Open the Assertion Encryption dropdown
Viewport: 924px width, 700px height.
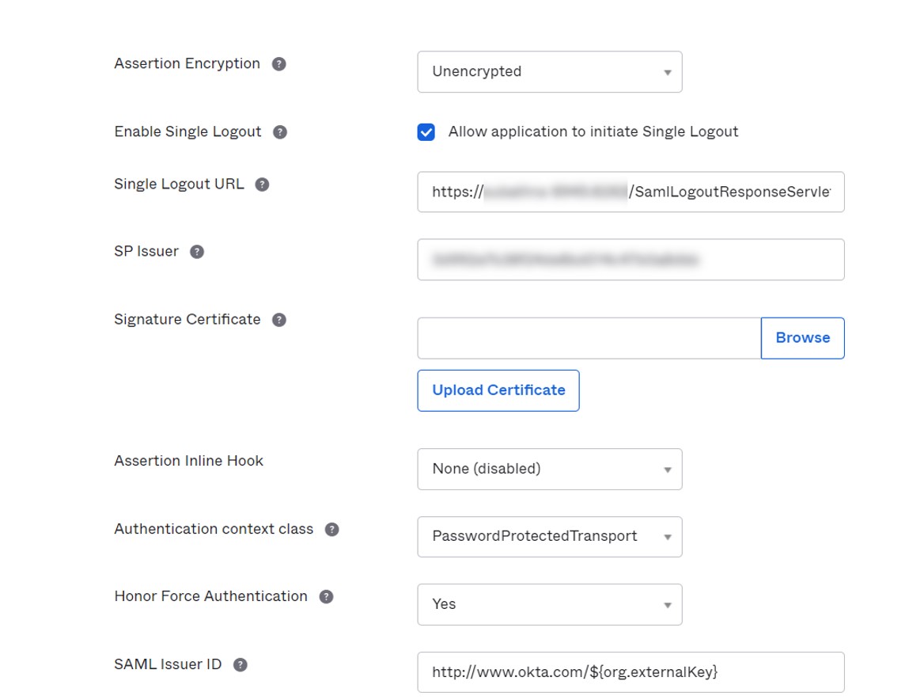click(x=549, y=72)
